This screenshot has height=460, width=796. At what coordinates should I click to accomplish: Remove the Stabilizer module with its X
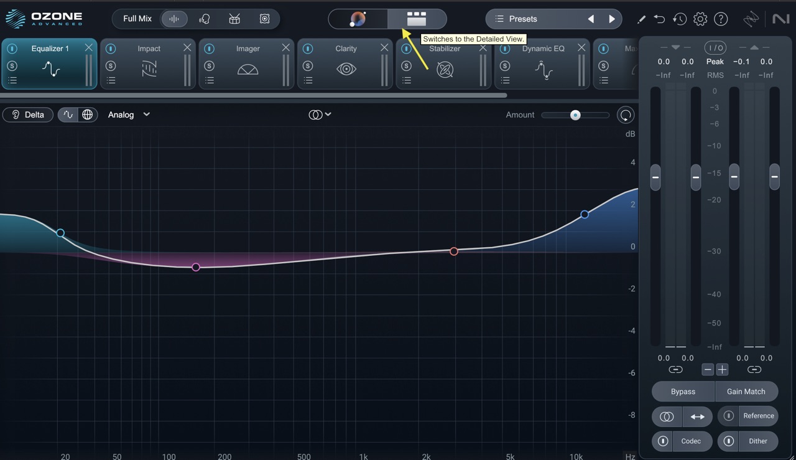(483, 48)
